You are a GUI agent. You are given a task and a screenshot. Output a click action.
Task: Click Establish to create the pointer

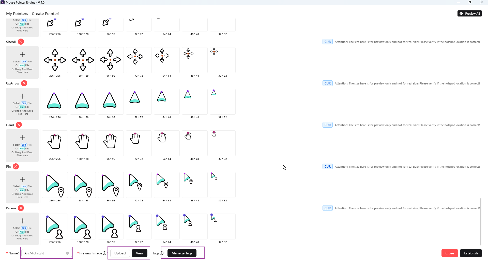click(x=471, y=253)
